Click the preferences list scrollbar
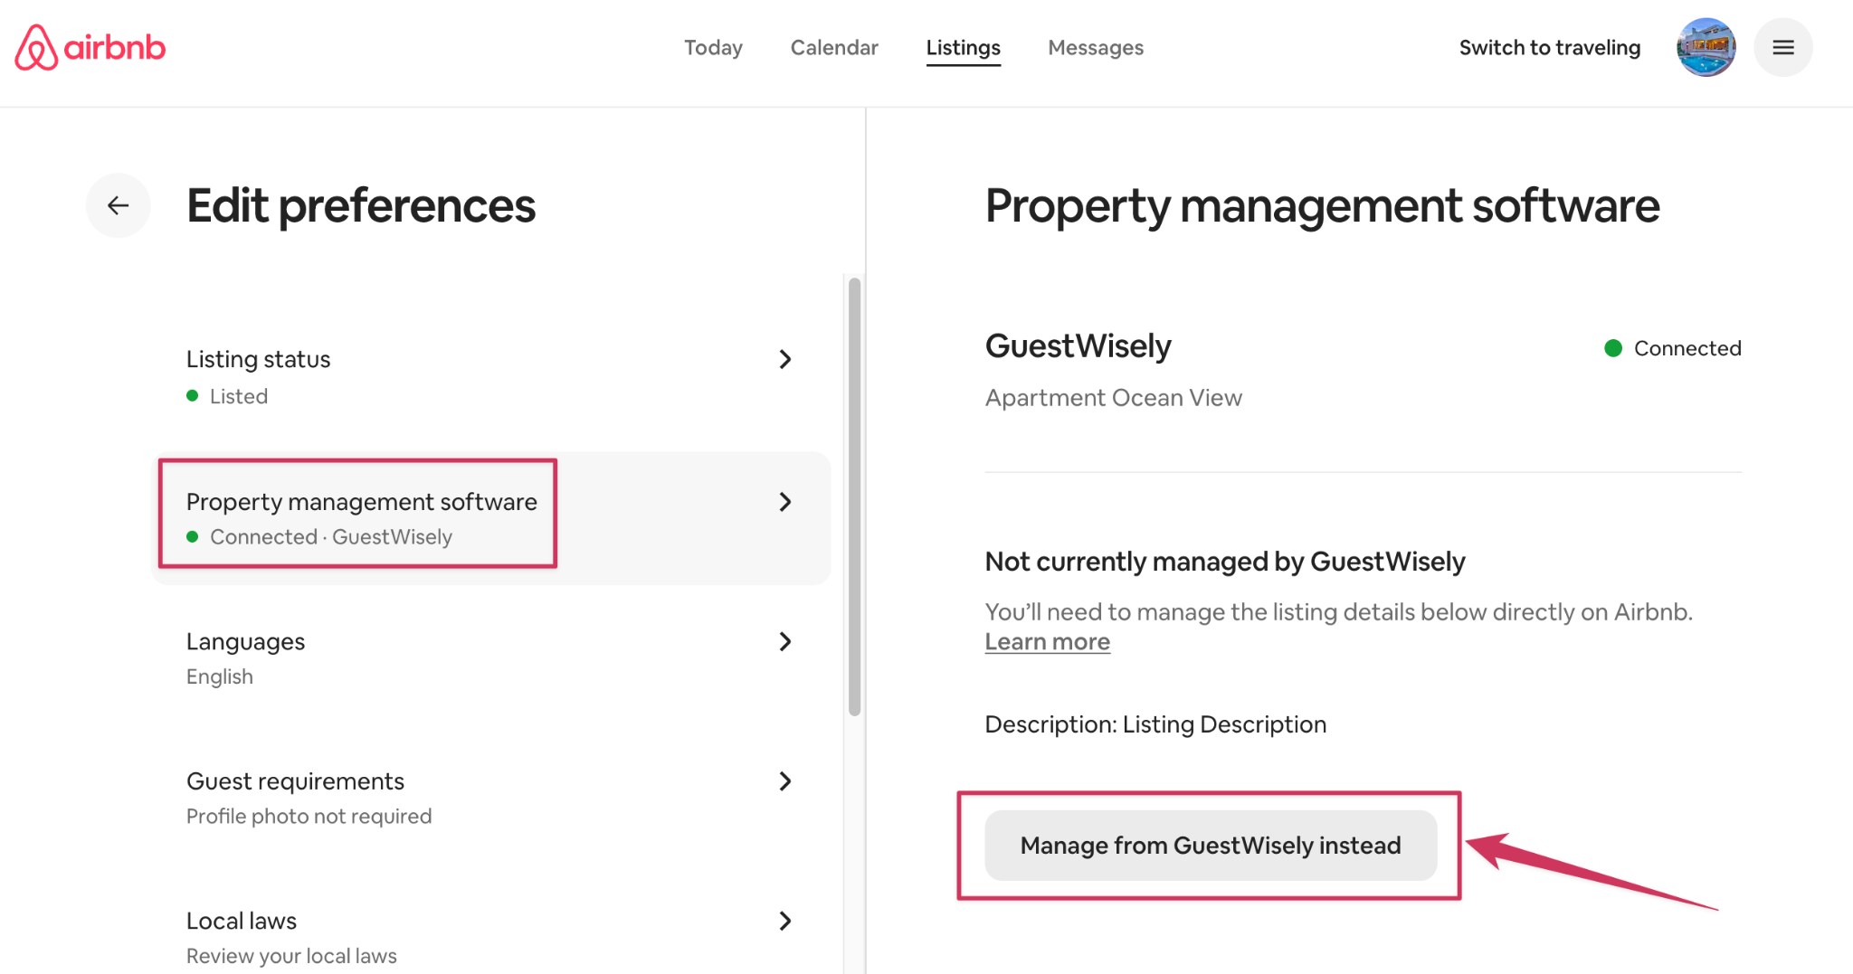1853x974 pixels. (x=854, y=496)
